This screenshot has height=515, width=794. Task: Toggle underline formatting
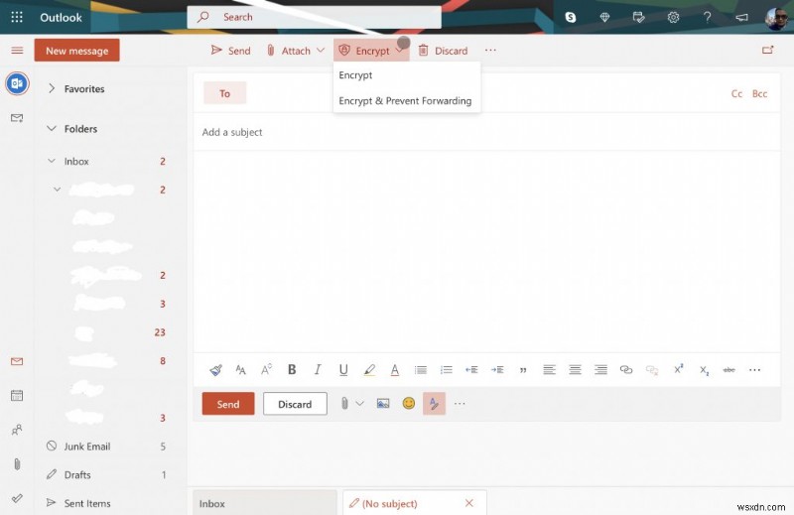click(x=343, y=369)
